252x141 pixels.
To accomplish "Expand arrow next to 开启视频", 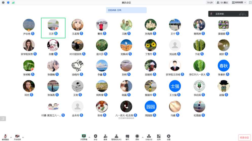I will tap(23, 137).
